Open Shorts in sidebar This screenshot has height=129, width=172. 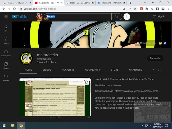point(6,41)
